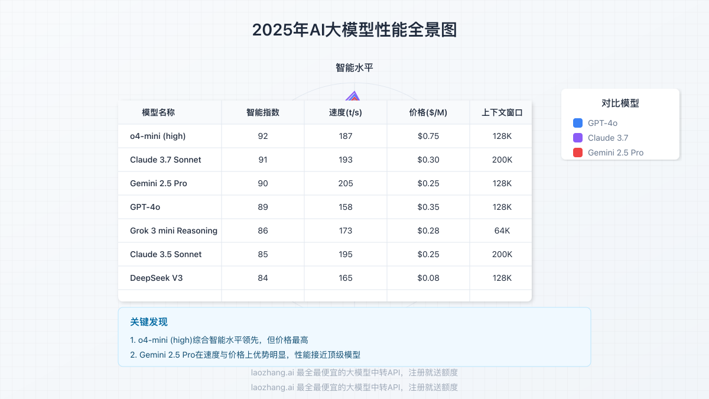This screenshot has height=399, width=709.
Task: Click the Gemini 2.5 Pro red legend swatch
Action: click(578, 153)
